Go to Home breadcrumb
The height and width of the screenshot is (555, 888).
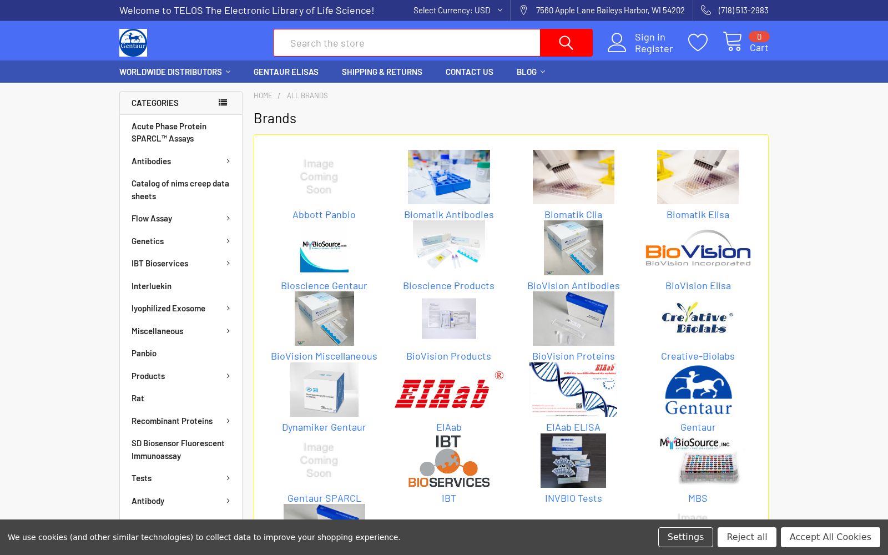(263, 95)
